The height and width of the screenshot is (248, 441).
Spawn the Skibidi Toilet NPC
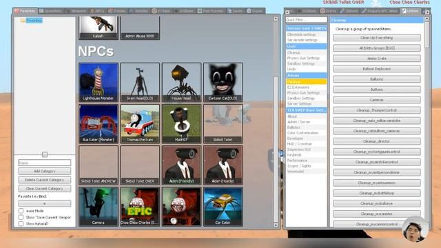pyautogui.click(x=223, y=124)
